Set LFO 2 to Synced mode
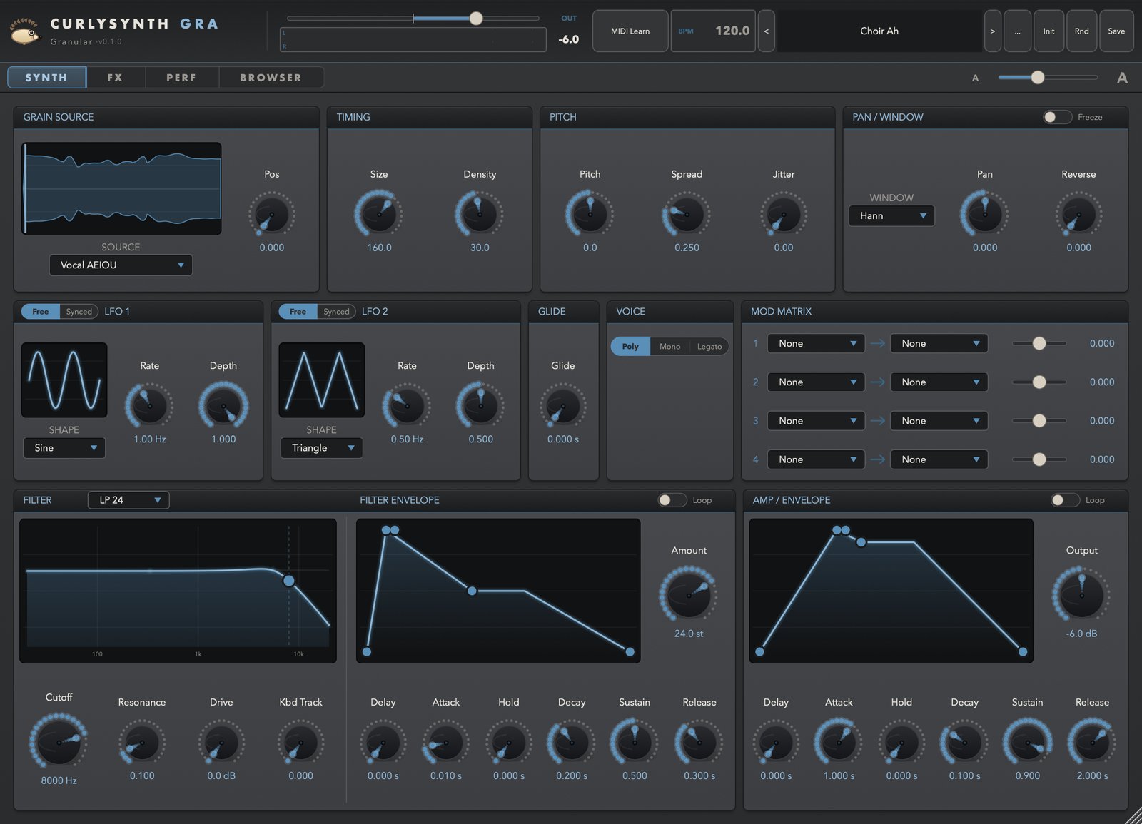The image size is (1142, 824). point(336,312)
